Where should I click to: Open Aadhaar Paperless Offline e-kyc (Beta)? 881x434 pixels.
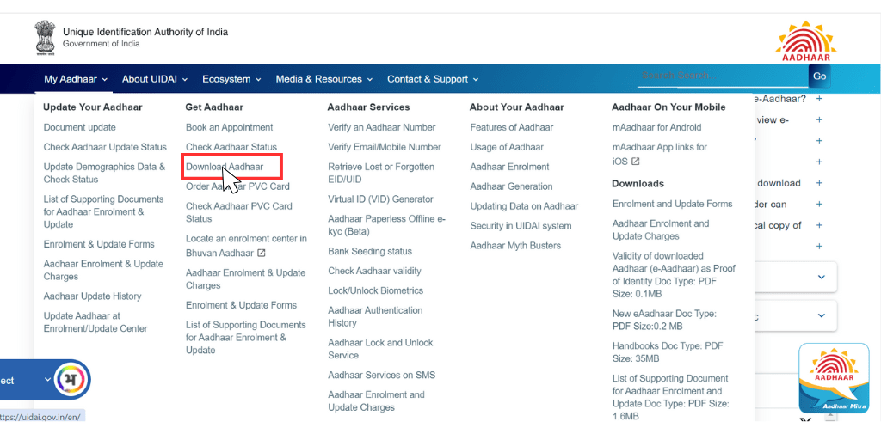coord(386,225)
